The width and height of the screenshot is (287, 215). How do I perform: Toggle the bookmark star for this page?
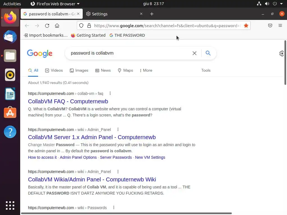tap(246, 25)
